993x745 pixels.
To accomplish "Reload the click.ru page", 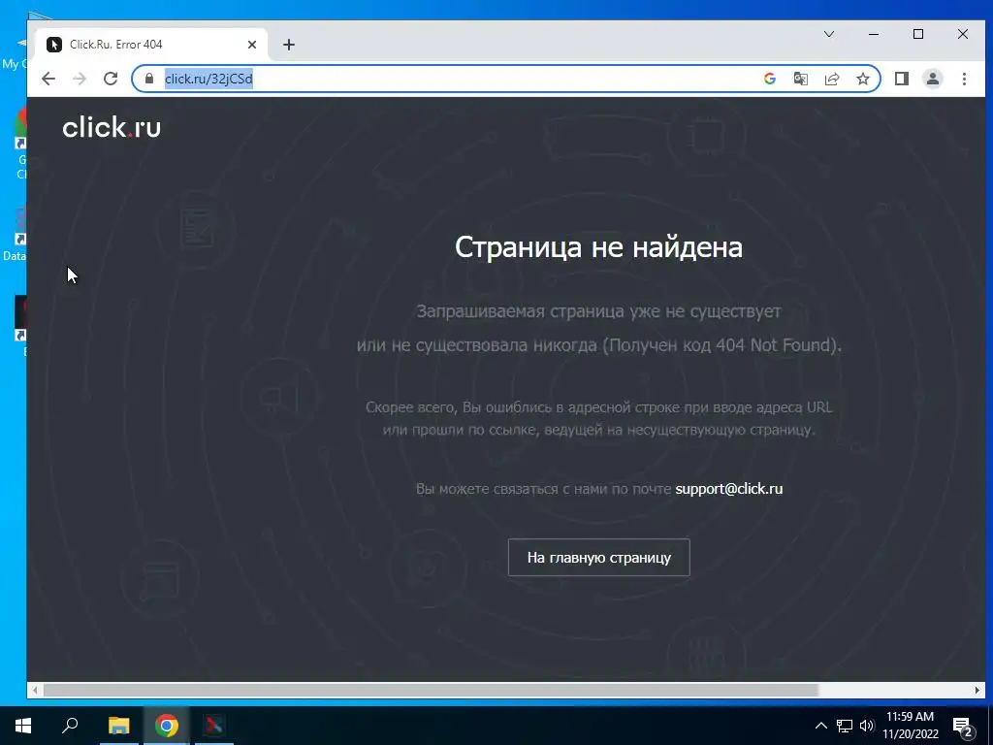I will coord(111,79).
